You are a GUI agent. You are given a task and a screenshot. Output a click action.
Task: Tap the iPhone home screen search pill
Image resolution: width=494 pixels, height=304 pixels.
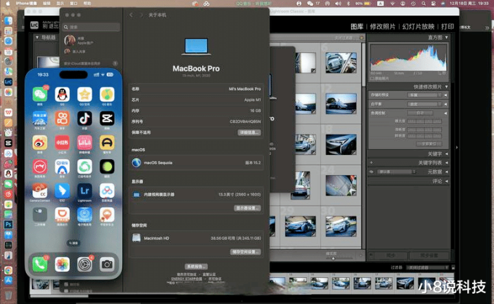point(73,243)
